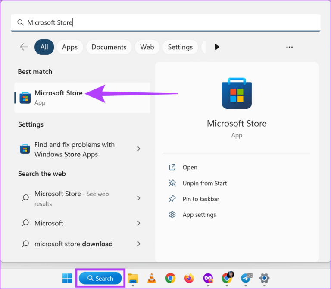
Task: Open Chrome with profile picture on taskbar
Action: point(228,278)
